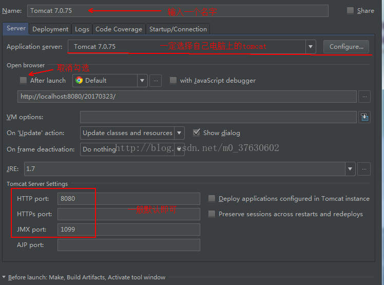
Task: Click the Open browser section label
Action: tap(26, 65)
